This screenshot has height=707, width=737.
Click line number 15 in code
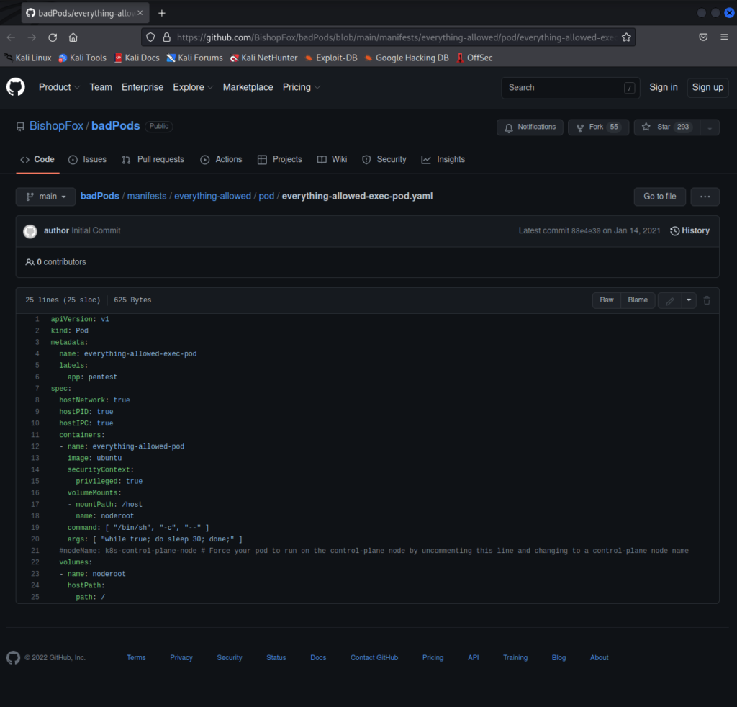pyautogui.click(x=35, y=482)
